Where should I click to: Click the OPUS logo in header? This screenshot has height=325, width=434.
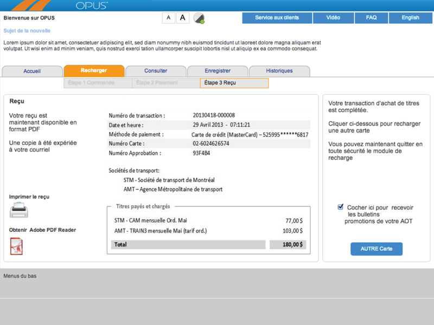click(x=92, y=5)
